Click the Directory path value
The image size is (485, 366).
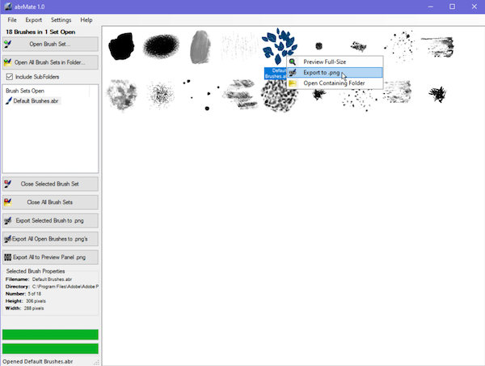tap(65, 287)
